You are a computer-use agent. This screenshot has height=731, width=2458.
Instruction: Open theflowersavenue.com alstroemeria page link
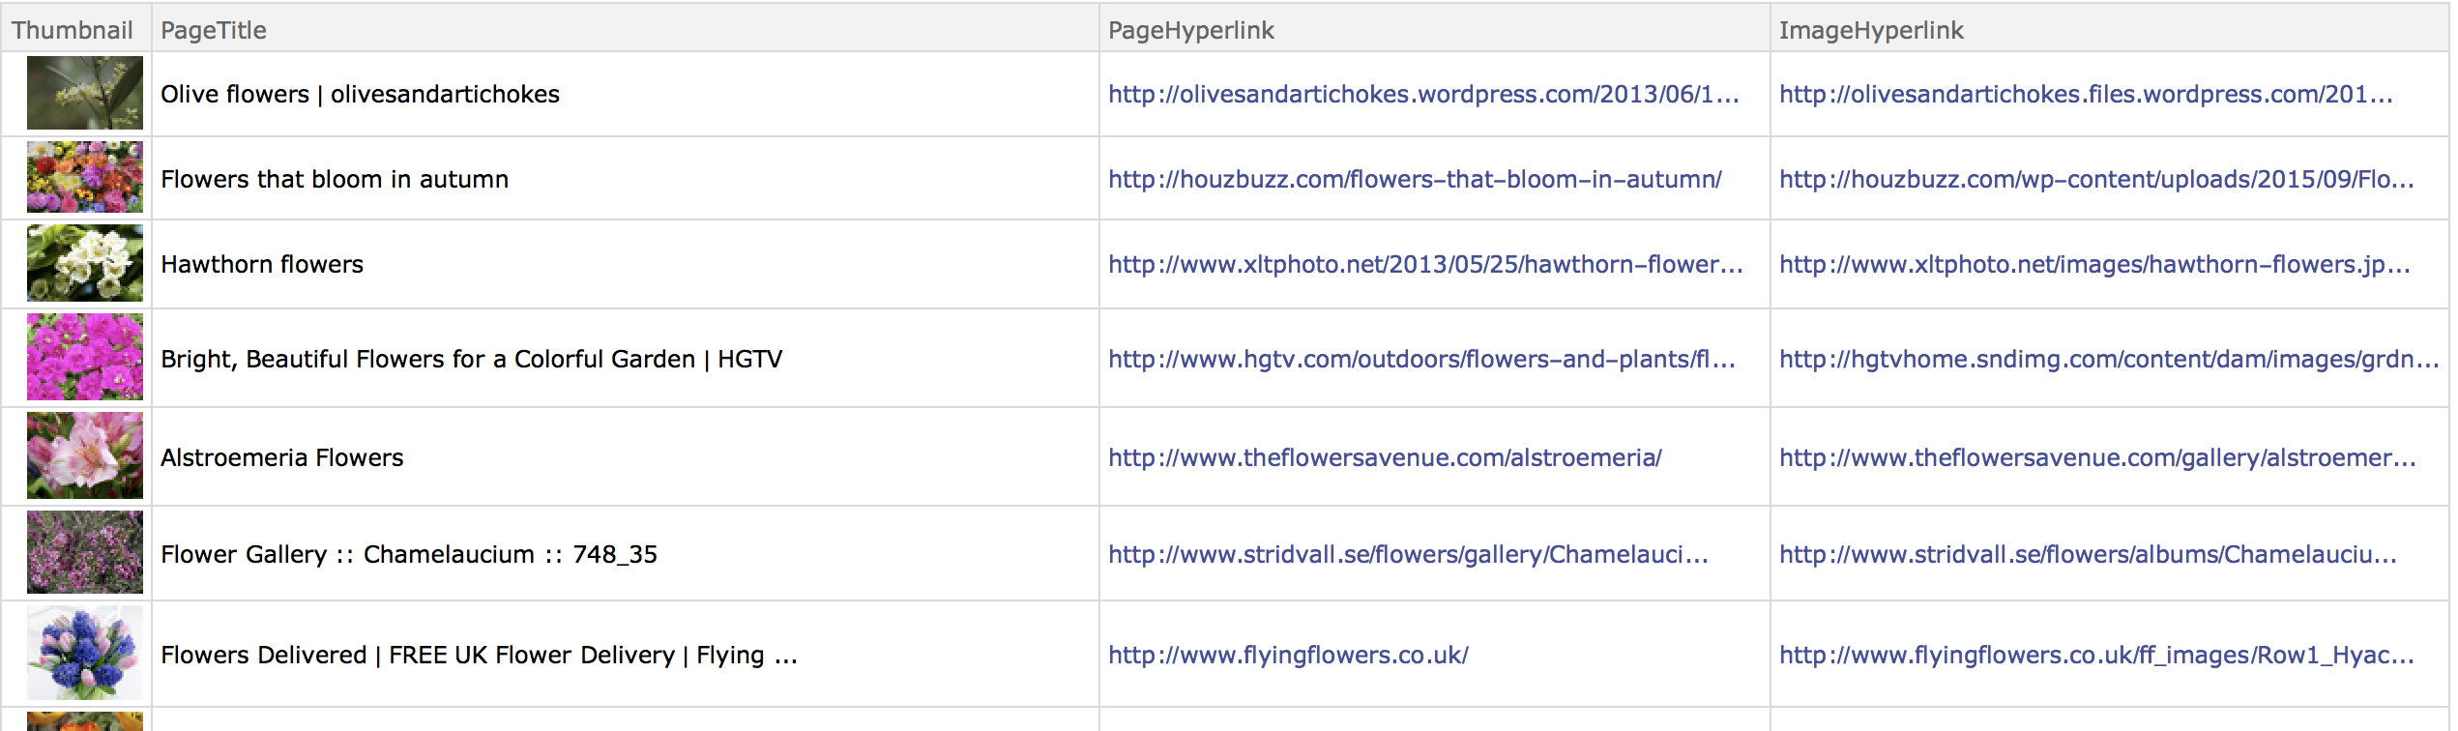click(x=1385, y=457)
